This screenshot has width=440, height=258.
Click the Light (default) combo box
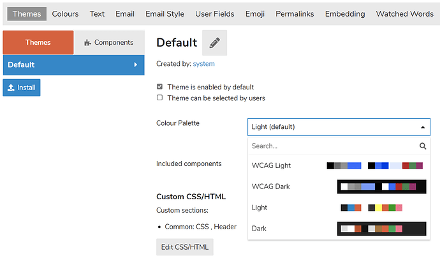(x=339, y=127)
